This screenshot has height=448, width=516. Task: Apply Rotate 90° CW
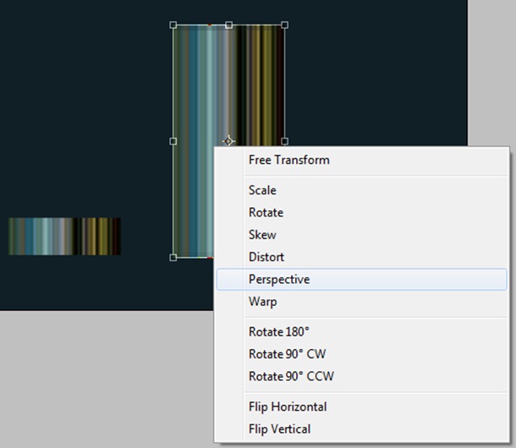361,354
